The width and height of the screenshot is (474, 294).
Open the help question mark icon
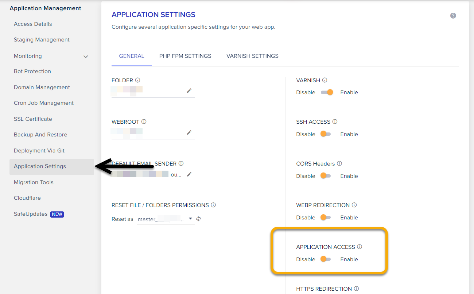(x=453, y=15)
